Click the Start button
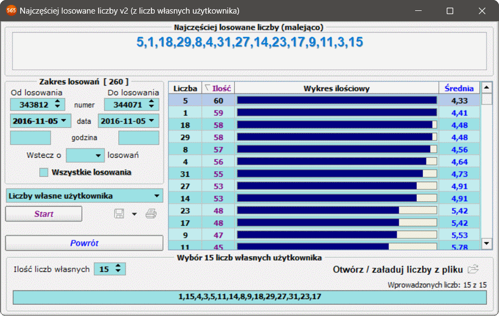499x316 pixels. pyautogui.click(x=44, y=214)
